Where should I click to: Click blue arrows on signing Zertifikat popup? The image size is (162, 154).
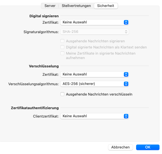click(126, 22)
